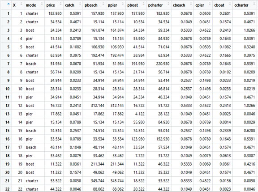Sort table by price column
The height and width of the screenshot is (192, 258).
54,5
